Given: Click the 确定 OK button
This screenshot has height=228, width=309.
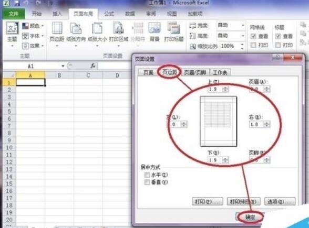Looking at the screenshot, I should click(x=250, y=217).
